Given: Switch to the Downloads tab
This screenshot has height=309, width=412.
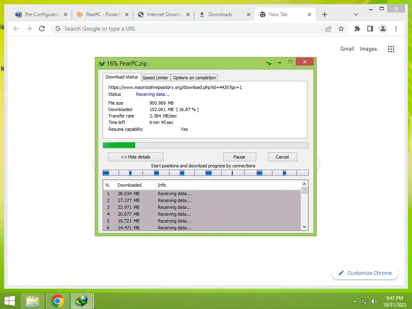Looking at the screenshot, I should pyautogui.click(x=220, y=14).
